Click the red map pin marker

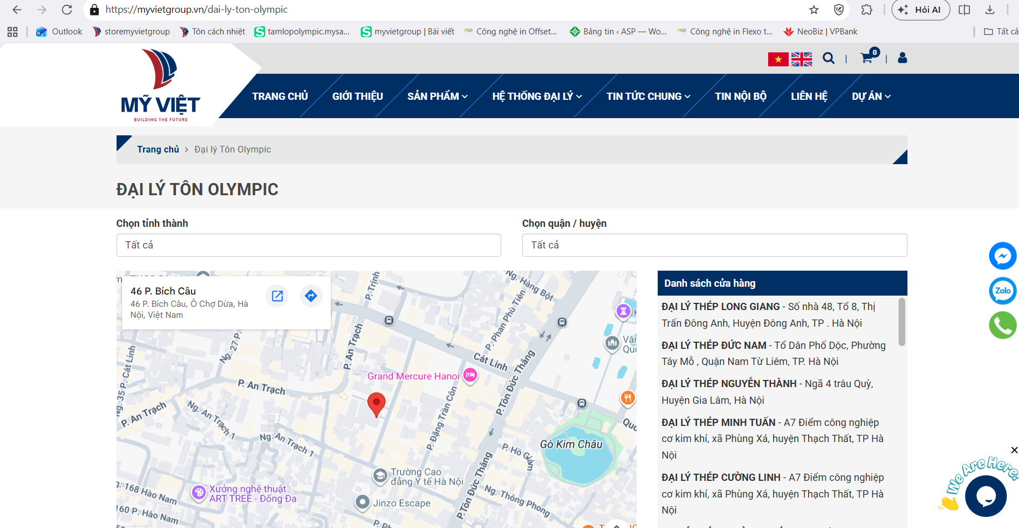point(376,404)
